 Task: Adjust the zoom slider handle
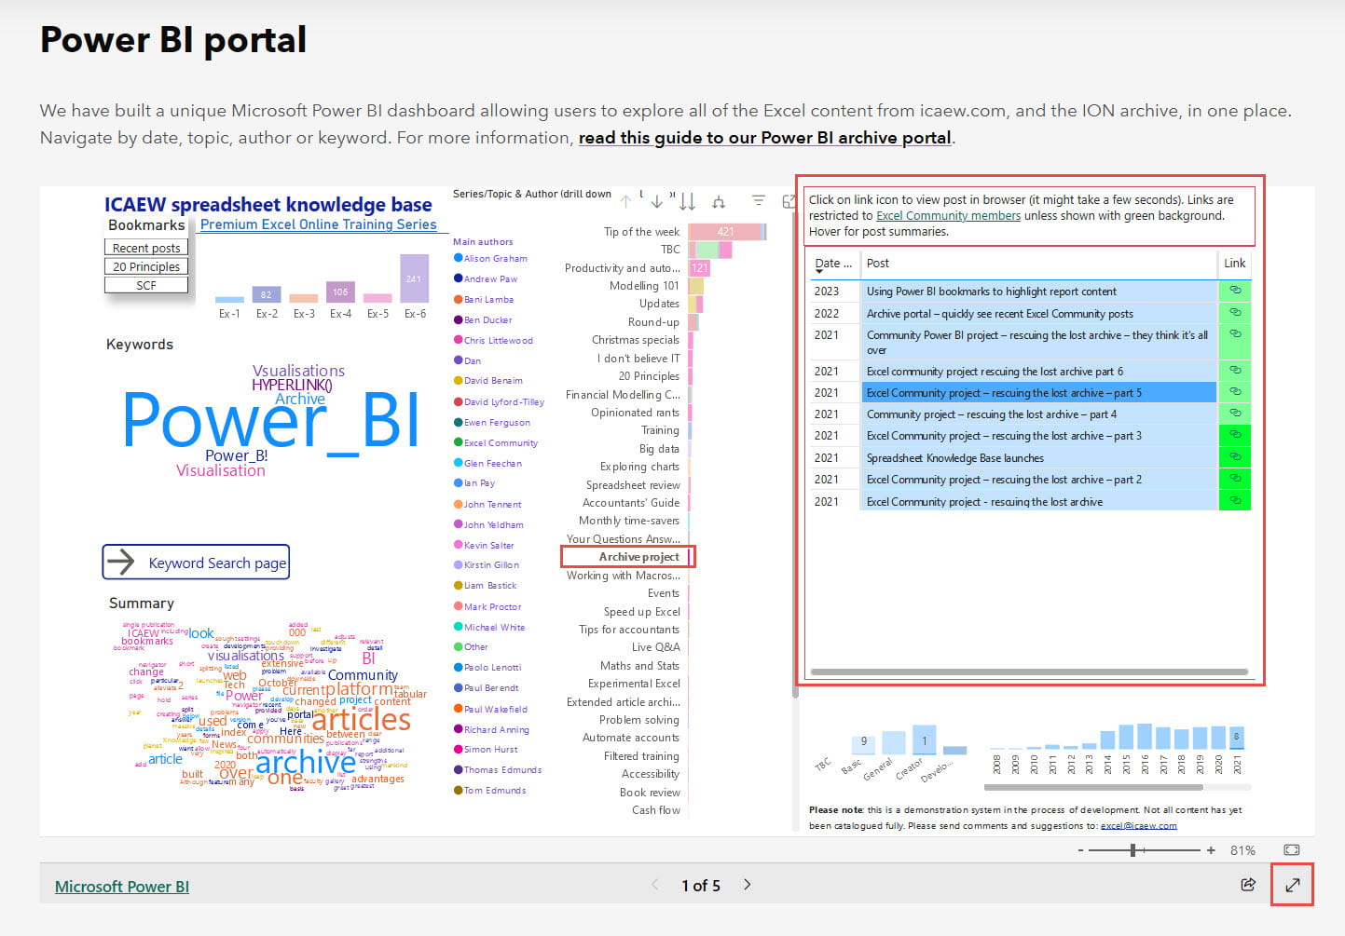1132,850
